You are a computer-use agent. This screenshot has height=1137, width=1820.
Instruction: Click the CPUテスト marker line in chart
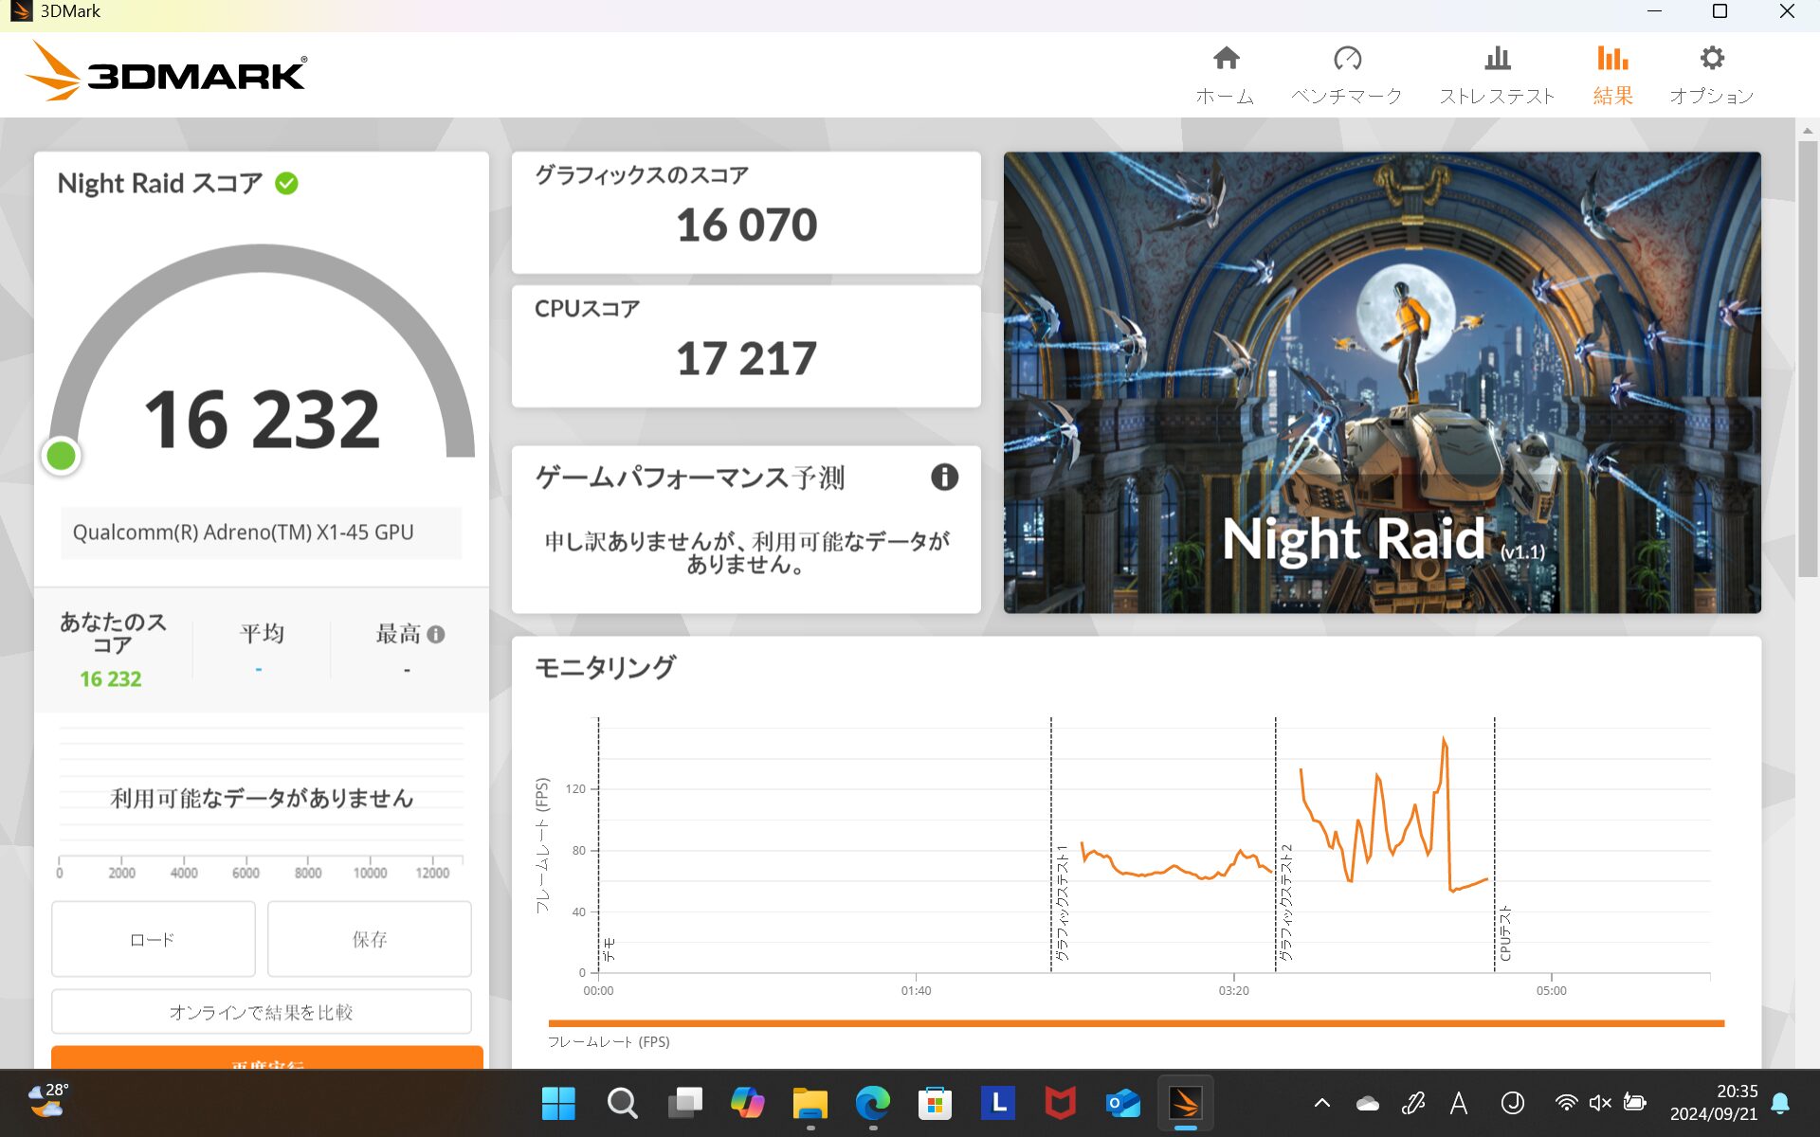click(x=1495, y=843)
